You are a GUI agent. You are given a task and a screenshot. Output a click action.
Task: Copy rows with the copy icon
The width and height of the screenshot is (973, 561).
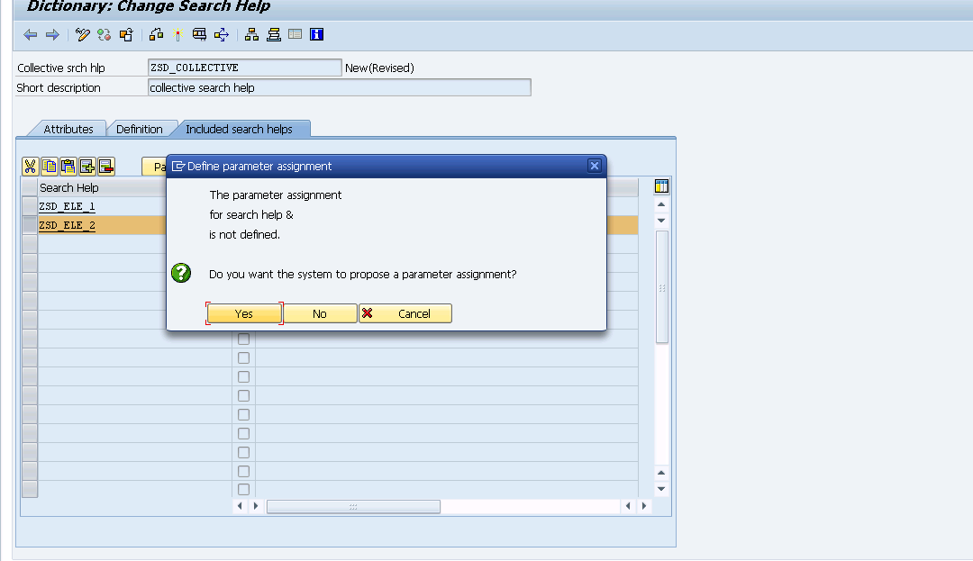49,166
